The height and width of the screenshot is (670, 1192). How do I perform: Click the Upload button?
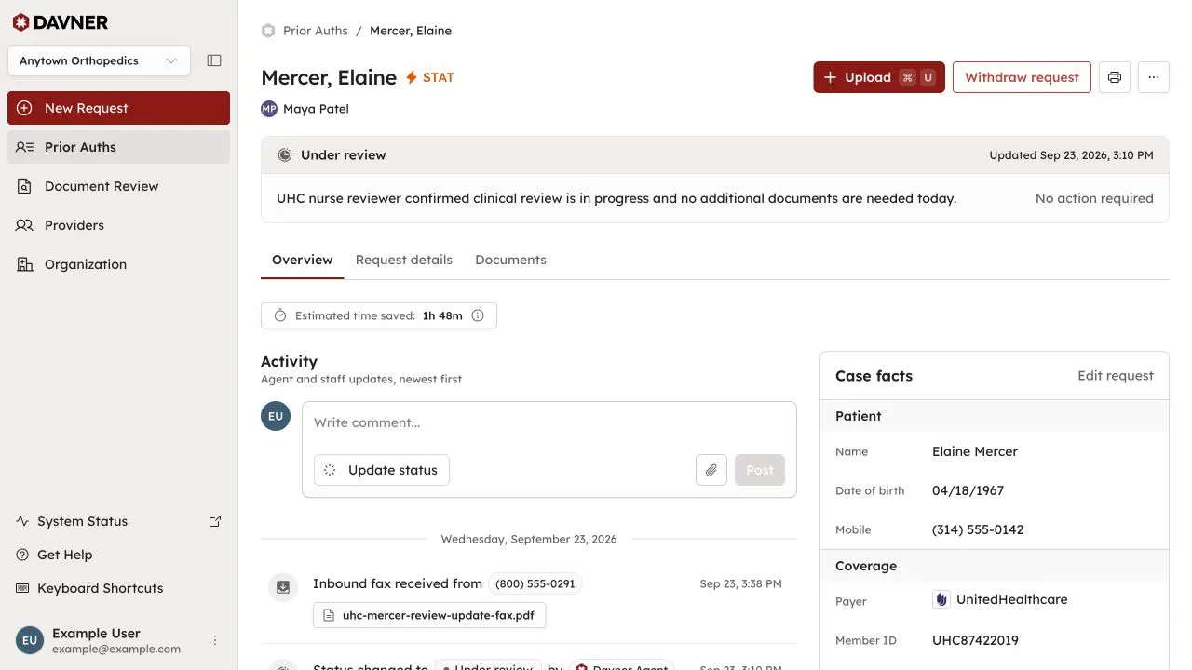click(x=879, y=77)
